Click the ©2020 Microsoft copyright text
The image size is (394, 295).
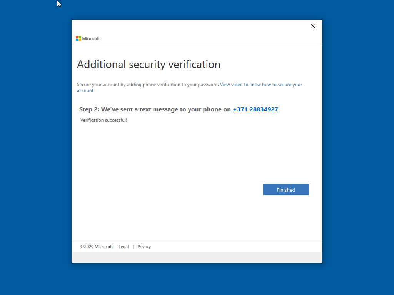tap(97, 247)
